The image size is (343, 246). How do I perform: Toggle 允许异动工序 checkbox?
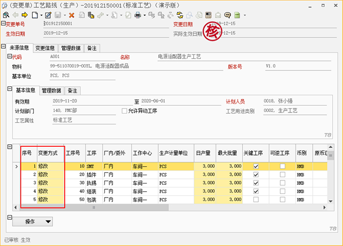tap(124, 111)
